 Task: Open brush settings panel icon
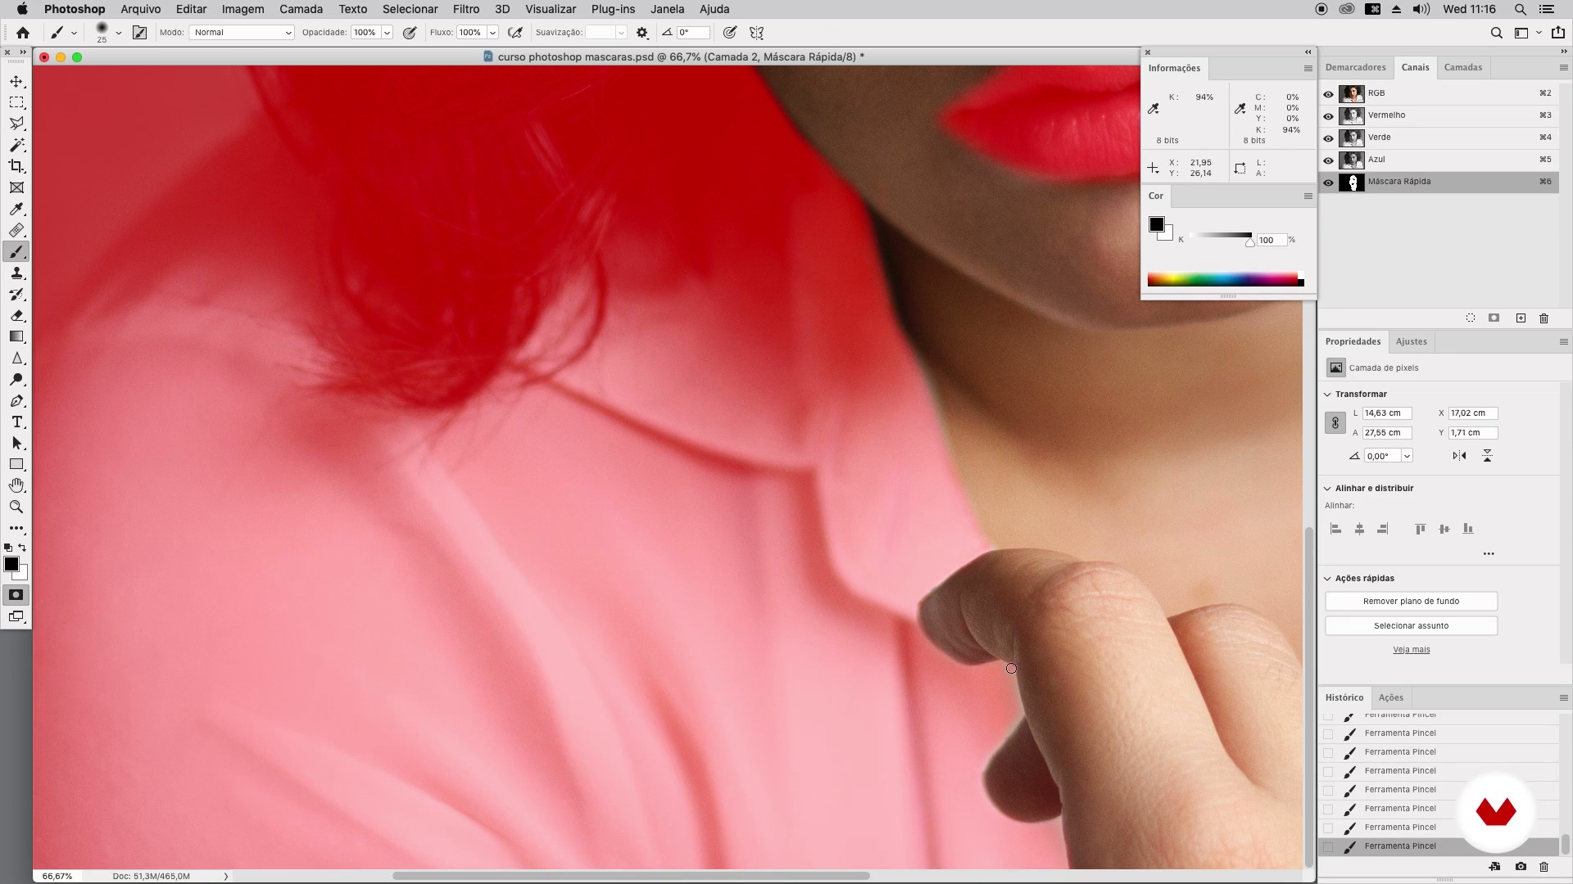coord(140,33)
